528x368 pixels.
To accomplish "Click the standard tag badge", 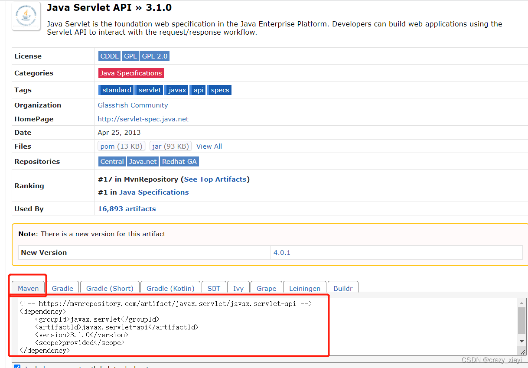I will point(116,90).
